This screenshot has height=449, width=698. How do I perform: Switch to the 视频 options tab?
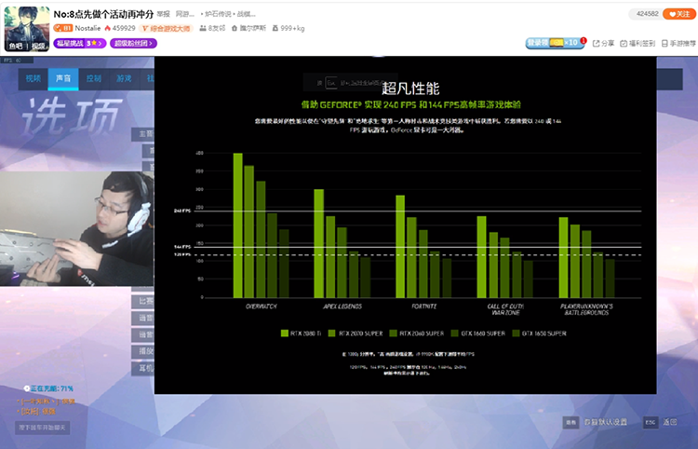point(34,79)
